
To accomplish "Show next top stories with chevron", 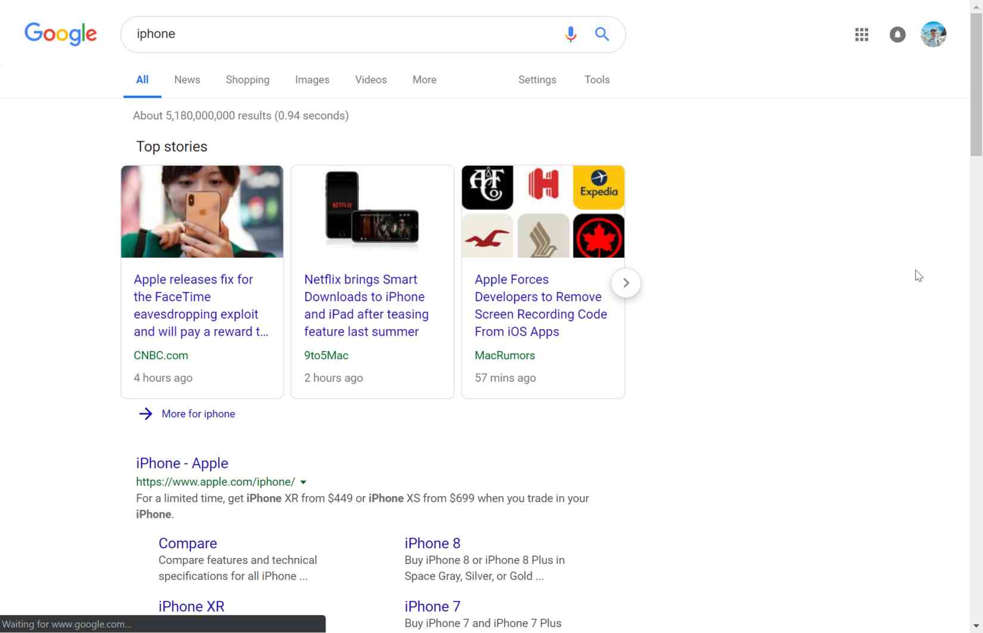I will [626, 283].
